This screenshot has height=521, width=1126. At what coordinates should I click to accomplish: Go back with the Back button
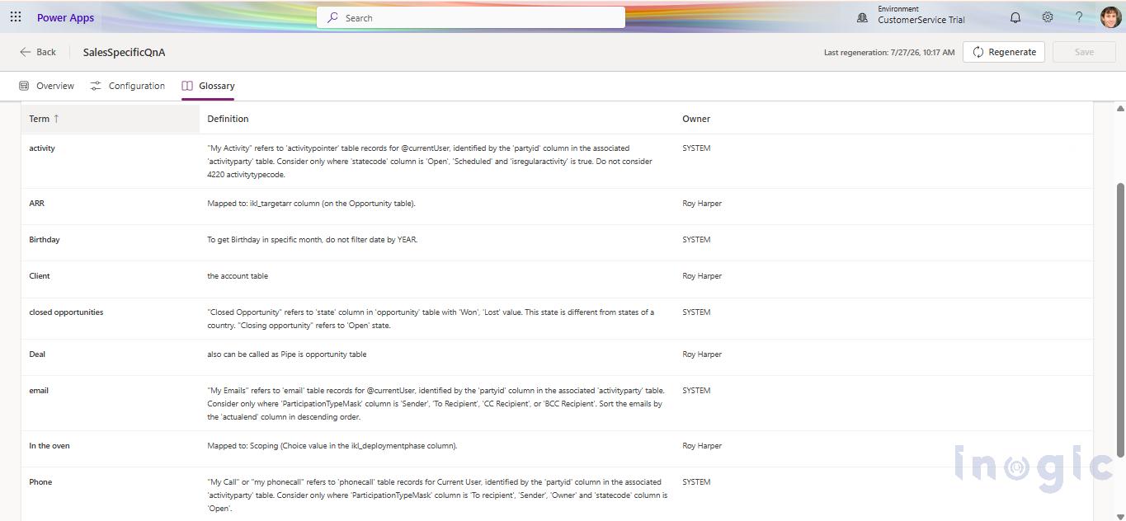click(38, 52)
